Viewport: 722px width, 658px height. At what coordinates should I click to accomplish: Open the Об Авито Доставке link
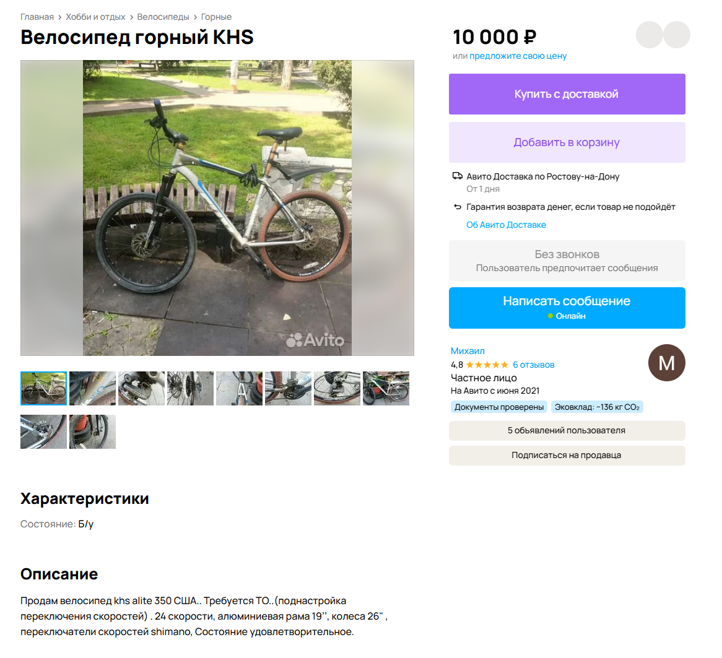[x=506, y=225]
